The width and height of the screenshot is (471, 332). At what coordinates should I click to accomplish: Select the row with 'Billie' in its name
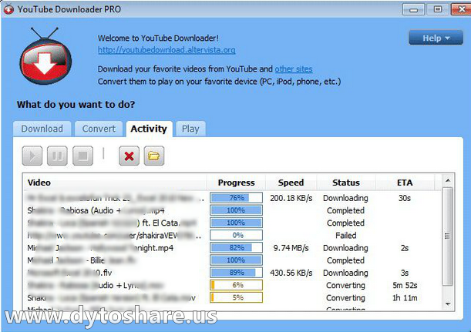pyautogui.click(x=233, y=260)
